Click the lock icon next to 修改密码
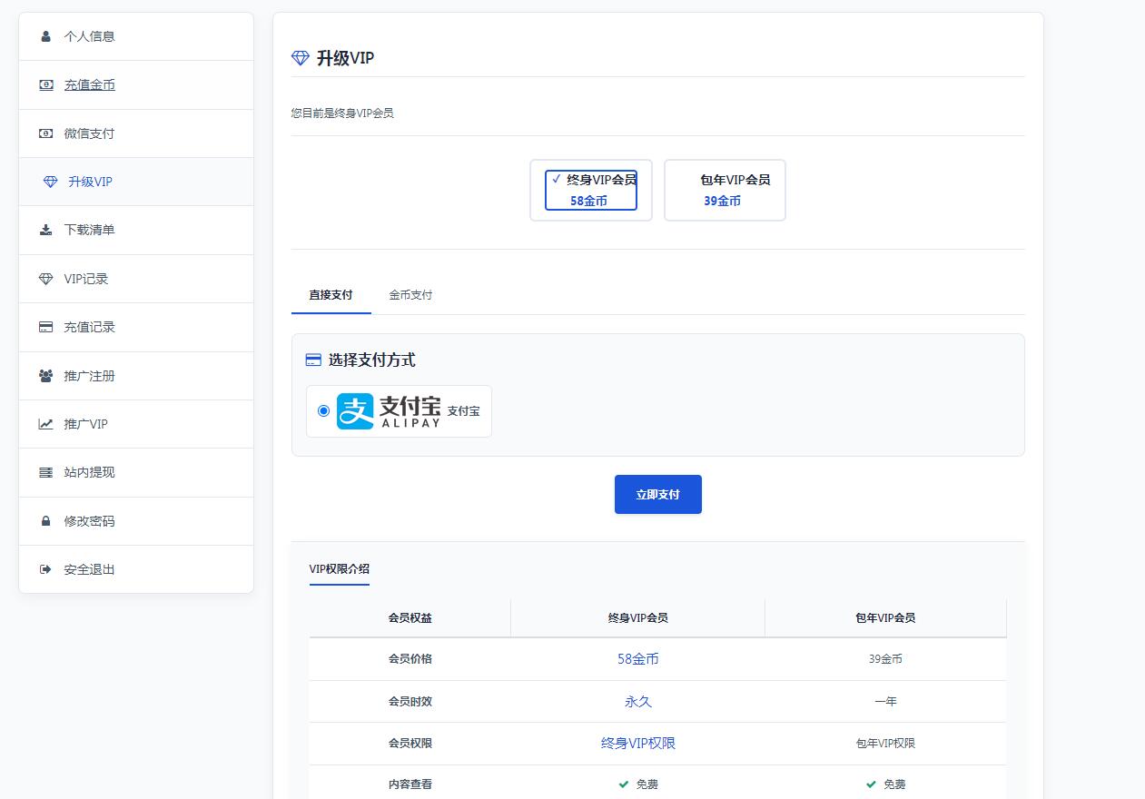The width and height of the screenshot is (1145, 799). (x=45, y=521)
